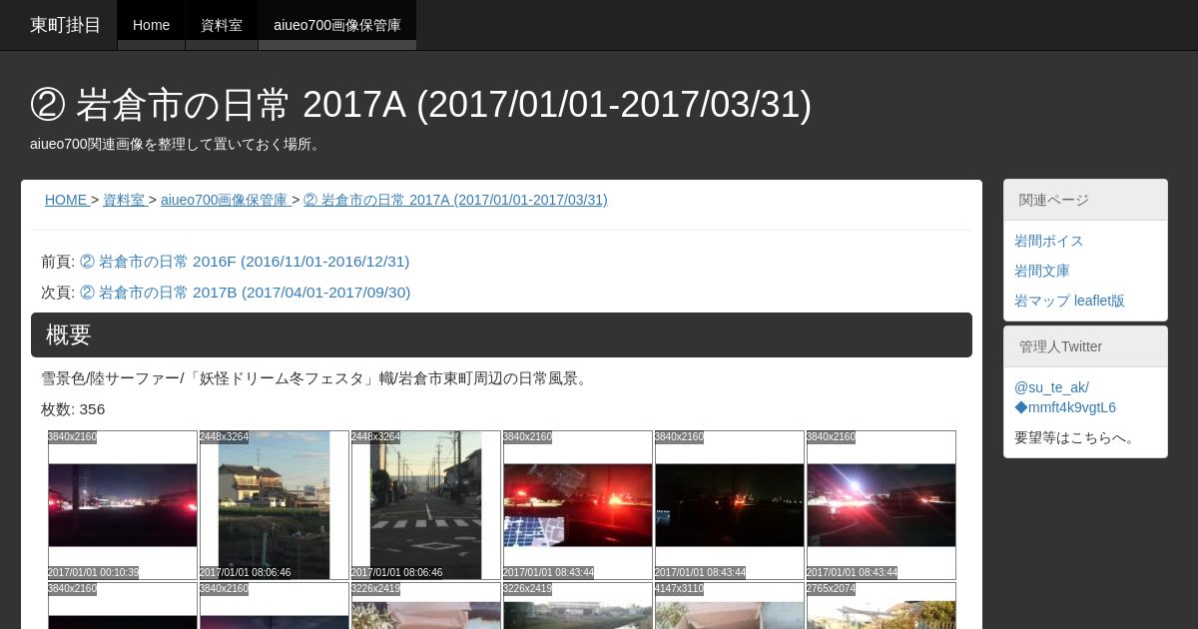Click the 管理人Twitter panel header
1198x629 pixels.
pos(1085,346)
